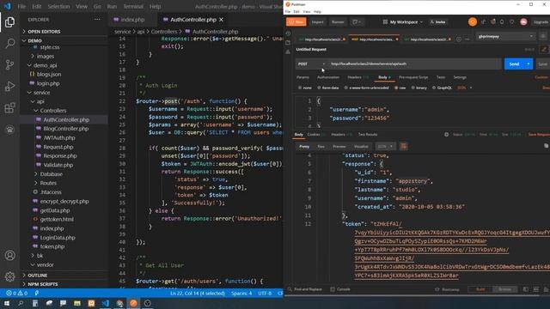Open Postman Collections sidebar icon
This screenshot has height=309, width=550.
288,43
